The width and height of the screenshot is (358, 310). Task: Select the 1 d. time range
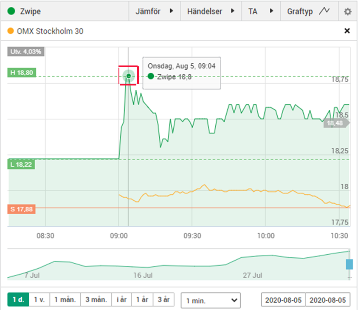tap(18, 299)
